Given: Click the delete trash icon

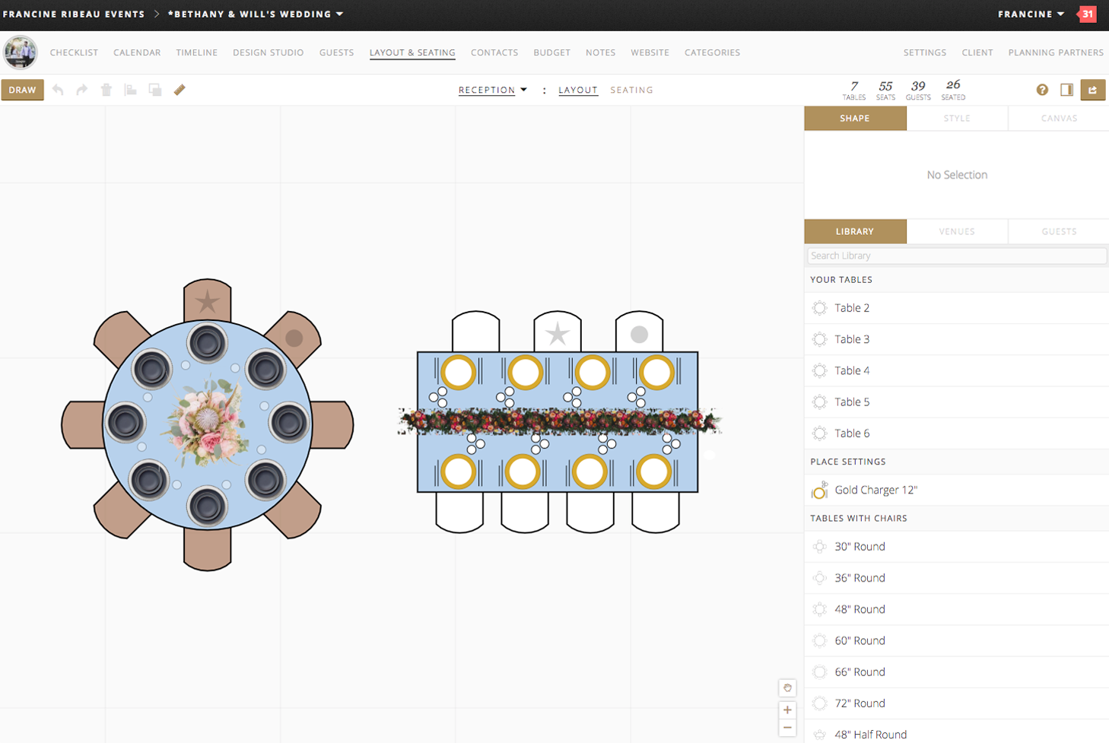Looking at the screenshot, I should pos(106,90).
